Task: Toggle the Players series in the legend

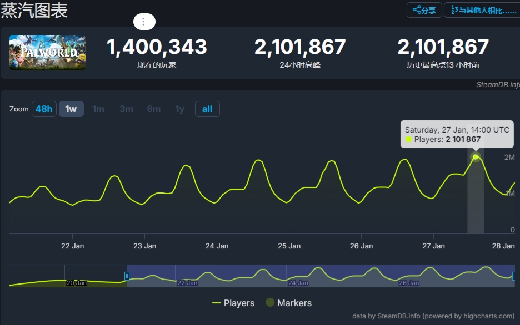Action: click(x=233, y=303)
